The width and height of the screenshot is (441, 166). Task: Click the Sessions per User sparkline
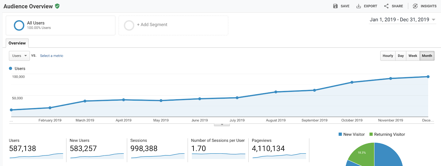(x=218, y=156)
